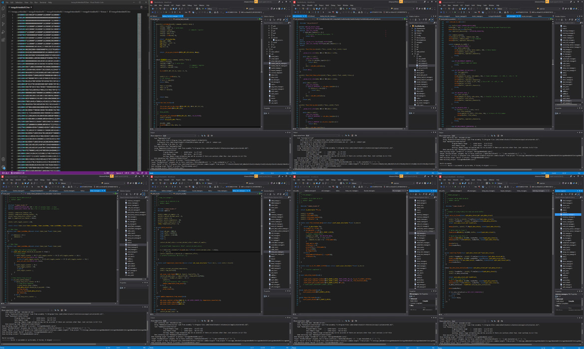The height and width of the screenshot is (349, 584).
Task: Select rtc_manager.c in timer_manager.c window Solution Explorer
Action: (x=132, y=221)
